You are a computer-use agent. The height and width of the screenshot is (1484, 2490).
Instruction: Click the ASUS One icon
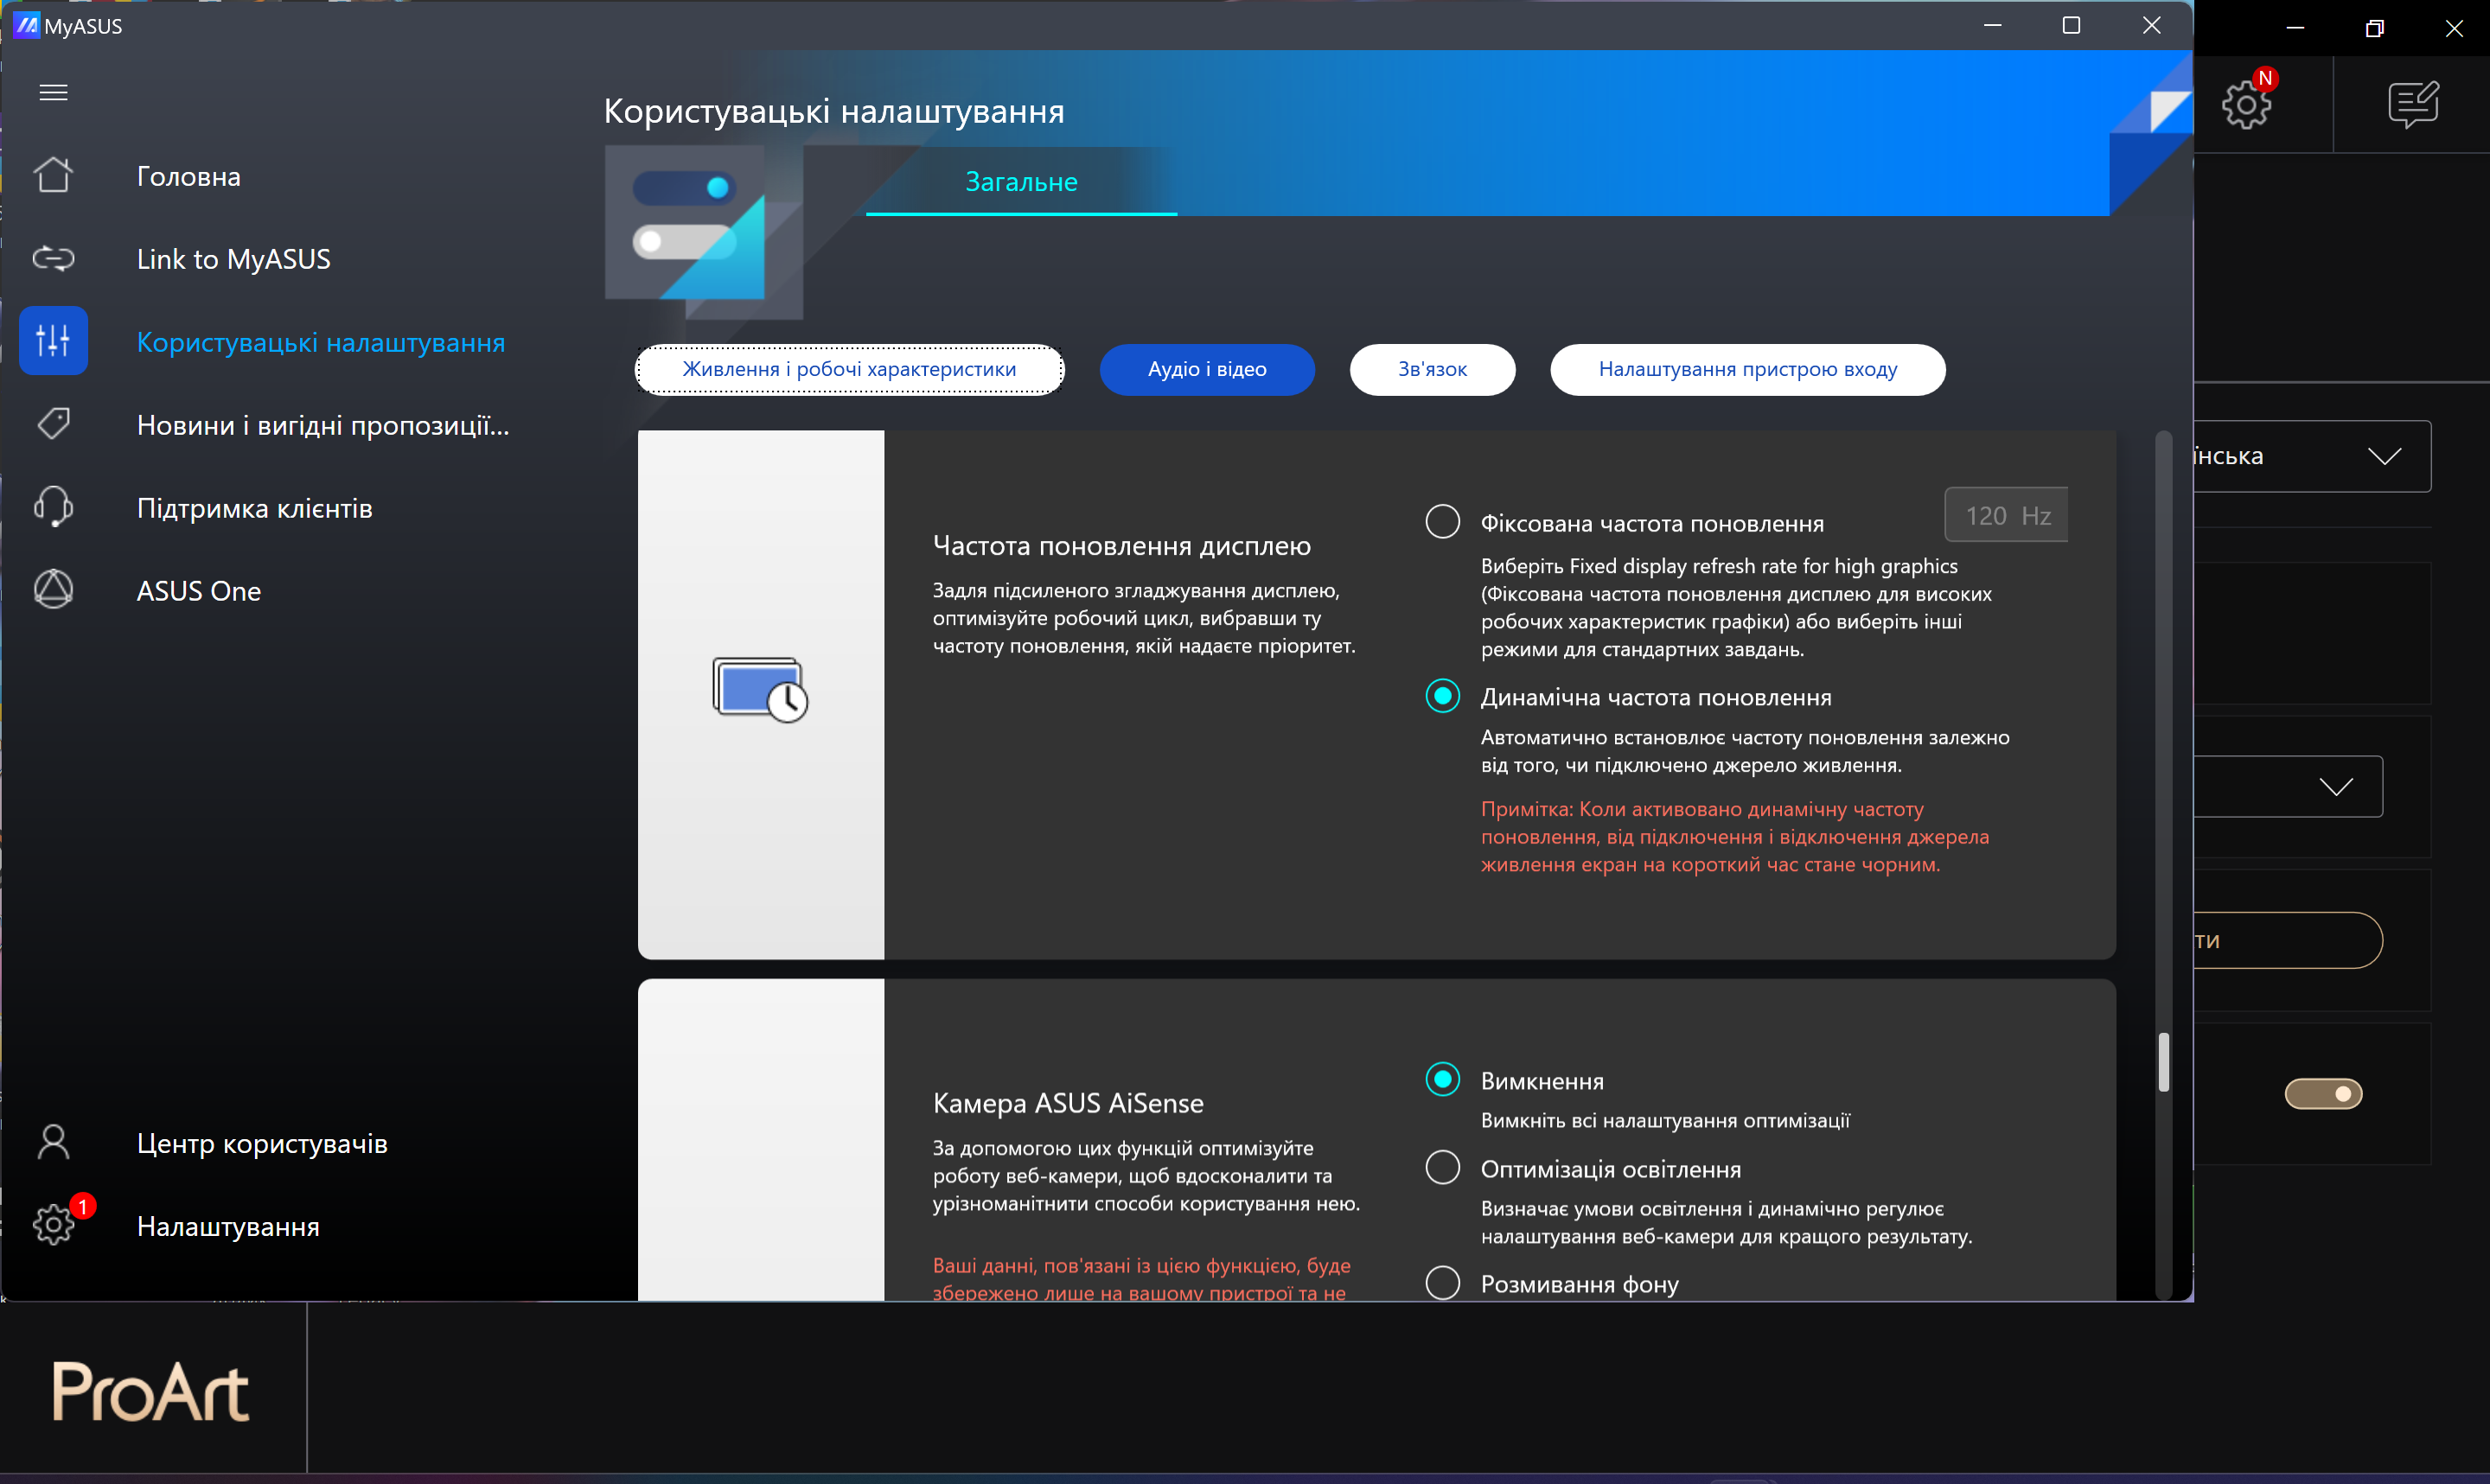tap(53, 590)
